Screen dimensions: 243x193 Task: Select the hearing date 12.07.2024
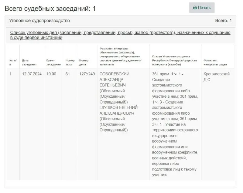tap(31, 73)
